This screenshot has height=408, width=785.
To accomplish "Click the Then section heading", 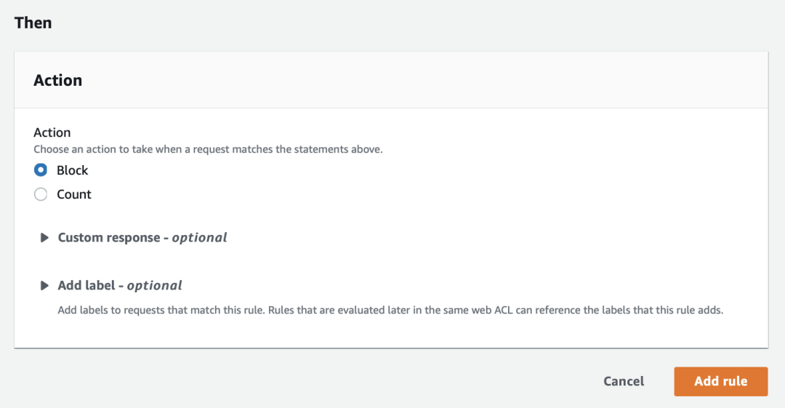I will [x=33, y=23].
